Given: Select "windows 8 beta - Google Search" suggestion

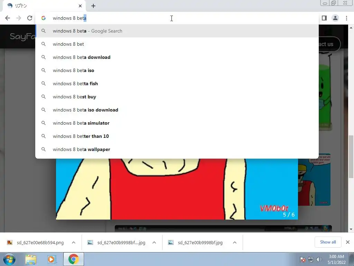Looking at the screenshot, I should [177, 31].
